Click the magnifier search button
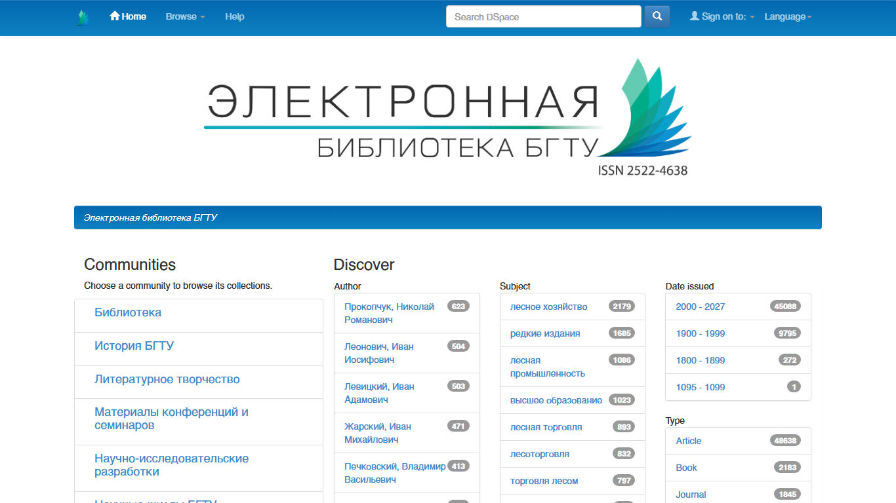 tap(657, 16)
